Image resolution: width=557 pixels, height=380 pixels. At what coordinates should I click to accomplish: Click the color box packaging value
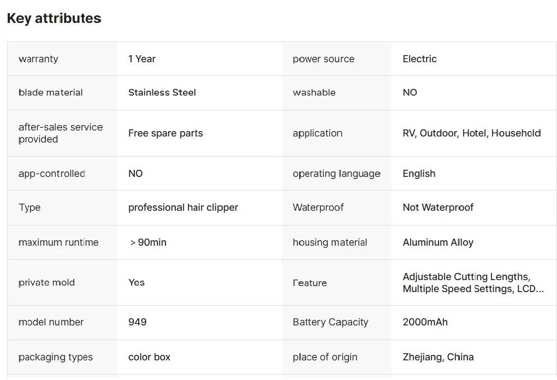(x=149, y=357)
